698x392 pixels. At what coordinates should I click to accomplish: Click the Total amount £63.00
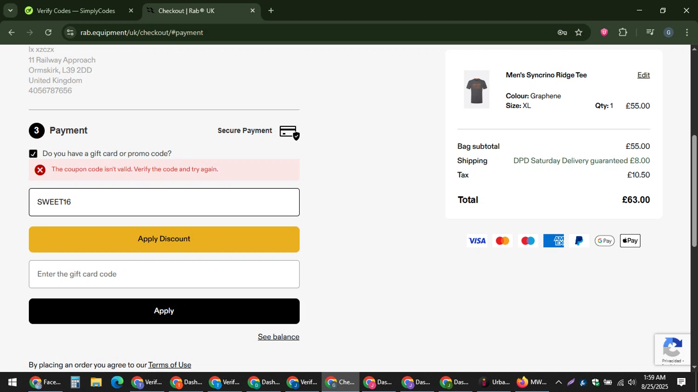pyautogui.click(x=636, y=200)
